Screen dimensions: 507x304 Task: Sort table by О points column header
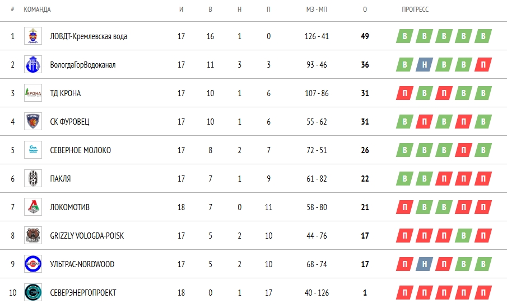pyautogui.click(x=365, y=9)
